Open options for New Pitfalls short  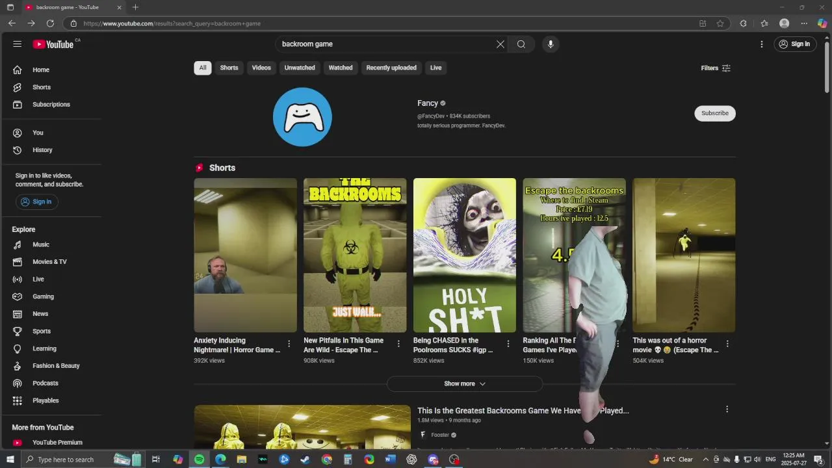399,344
